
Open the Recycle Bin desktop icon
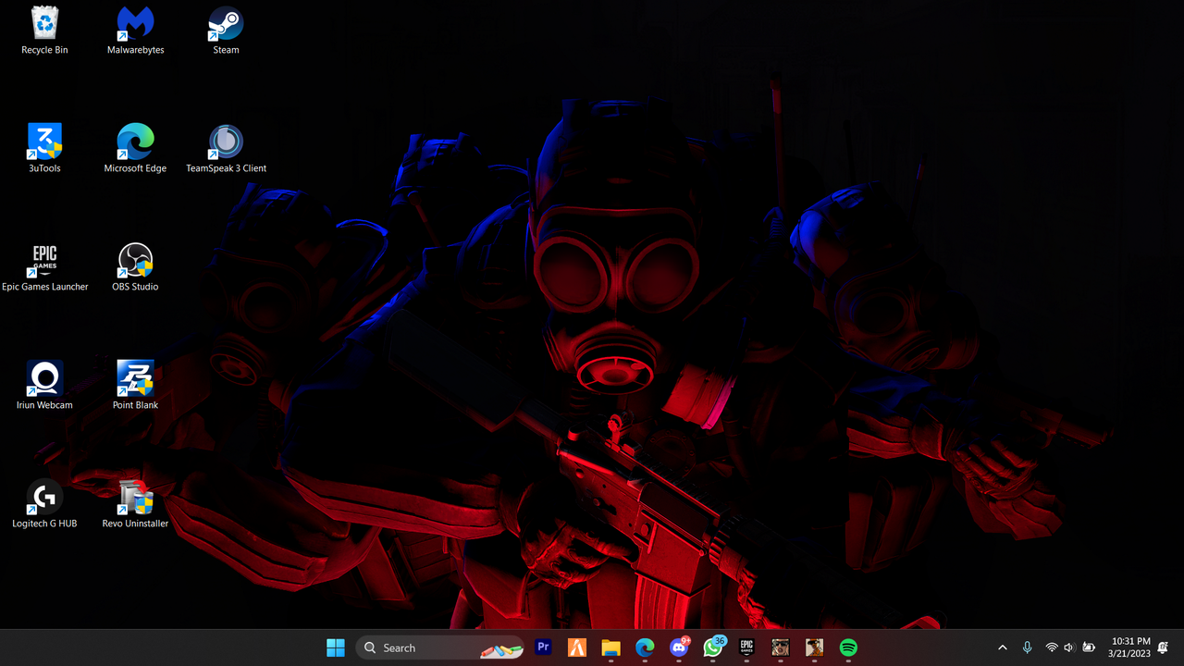click(x=44, y=30)
